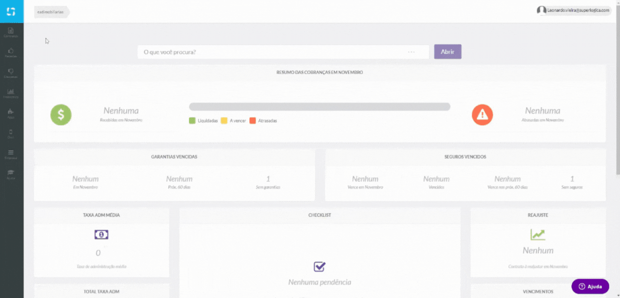Click the three dots in the search field
Image resolution: width=620 pixels, height=298 pixels.
click(411, 52)
